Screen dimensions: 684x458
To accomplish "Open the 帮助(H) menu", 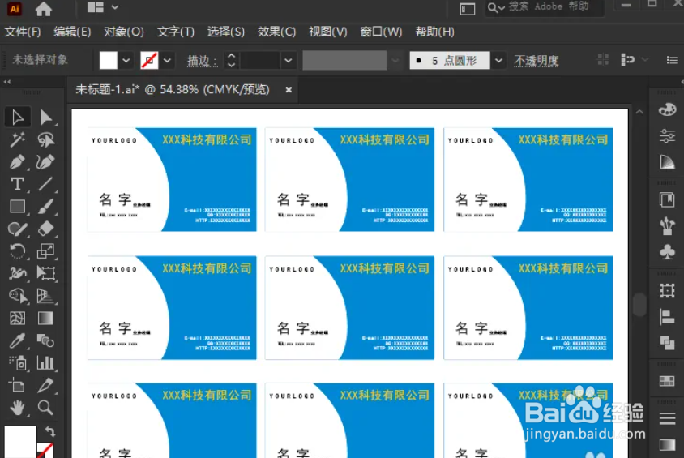I will [435, 32].
